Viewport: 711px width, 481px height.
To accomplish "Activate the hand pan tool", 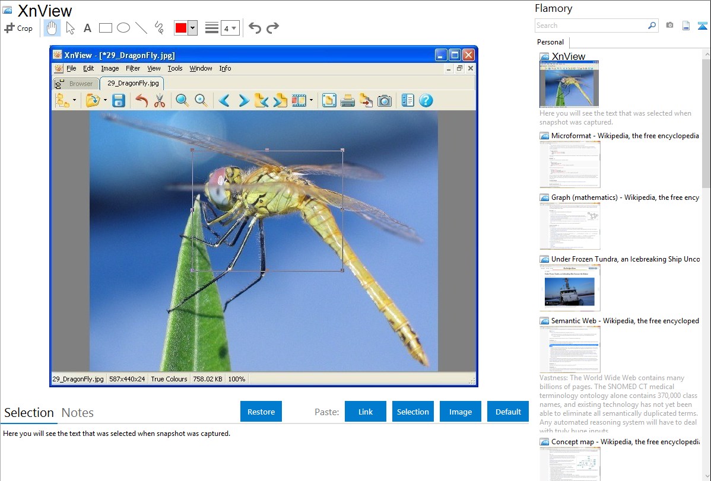I will coord(52,28).
